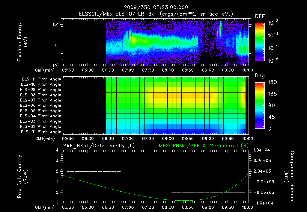Select the 'ELS-07 Pitch Angle' row label
This screenshot has height=212, width=307.
40,100
